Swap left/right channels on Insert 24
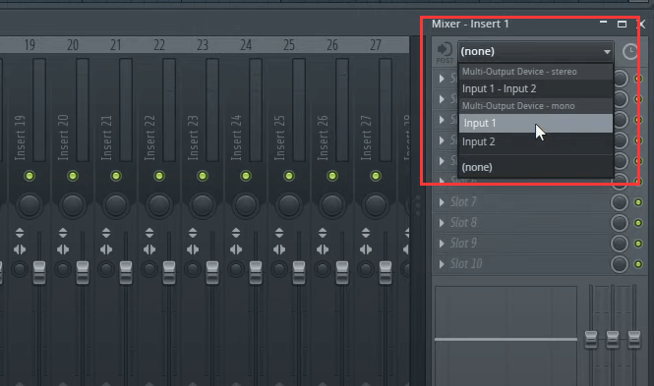This screenshot has height=386, width=654. click(236, 249)
